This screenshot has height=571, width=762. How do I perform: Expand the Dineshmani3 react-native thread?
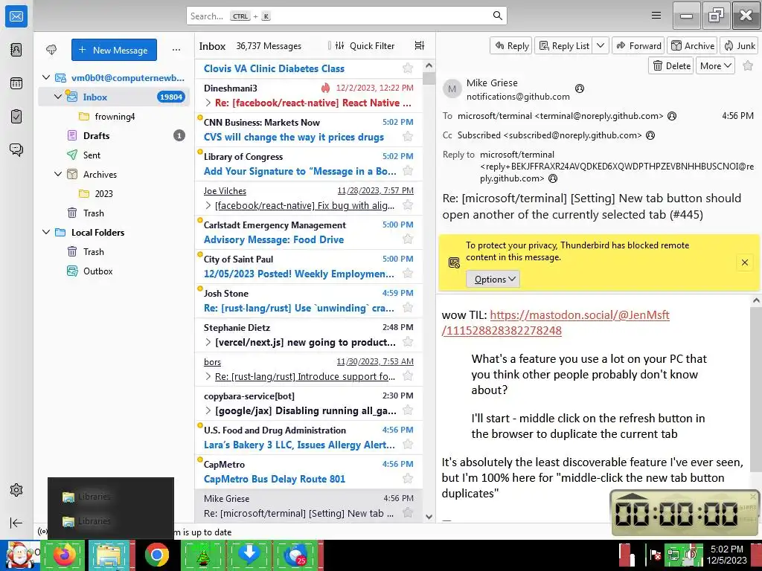point(208,103)
